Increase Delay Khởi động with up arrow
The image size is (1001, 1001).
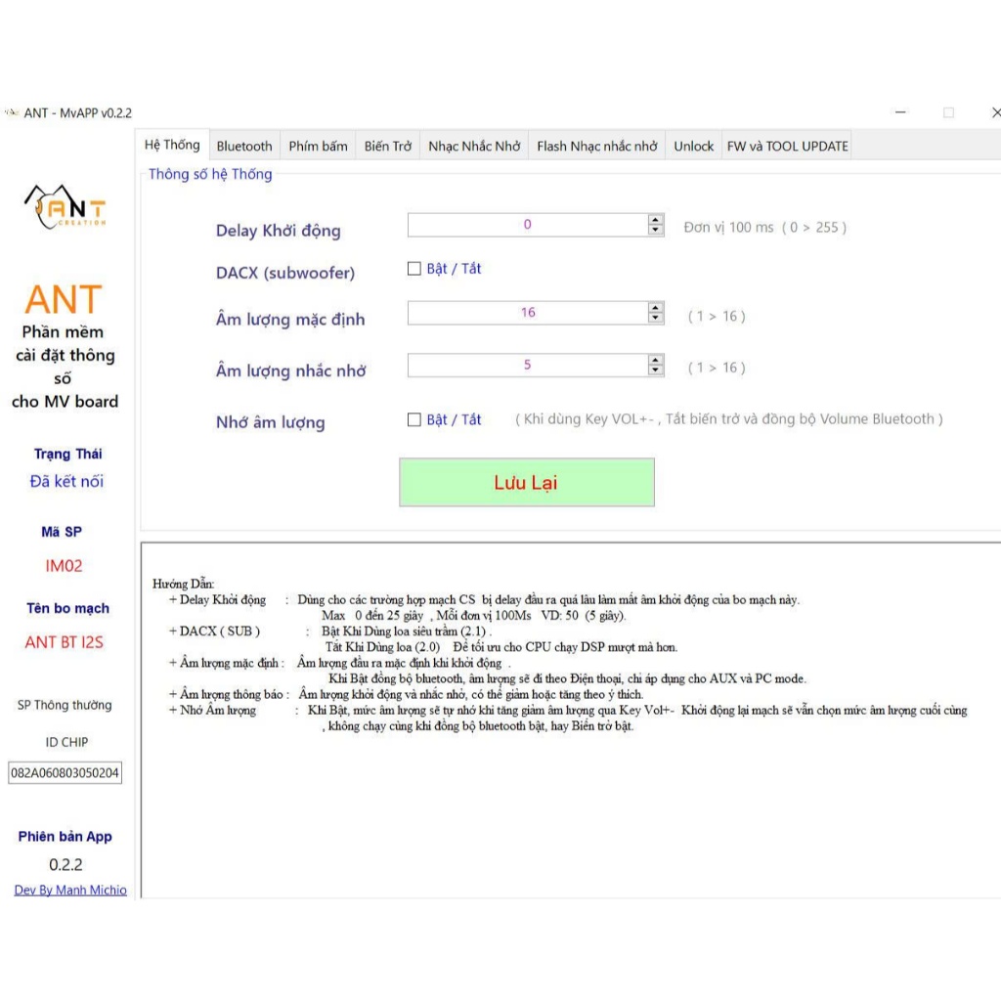655,220
